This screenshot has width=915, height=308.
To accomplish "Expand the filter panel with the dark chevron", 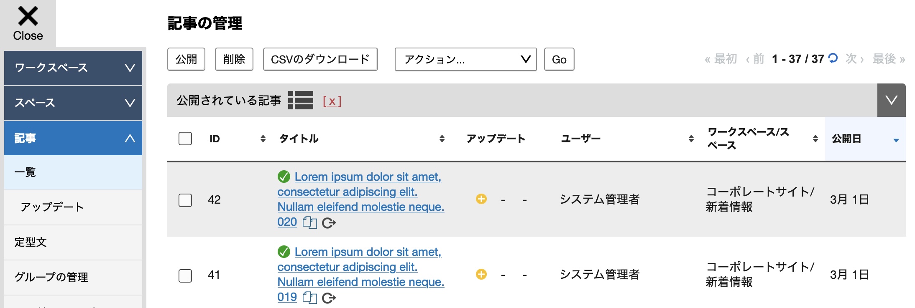I will 892,100.
